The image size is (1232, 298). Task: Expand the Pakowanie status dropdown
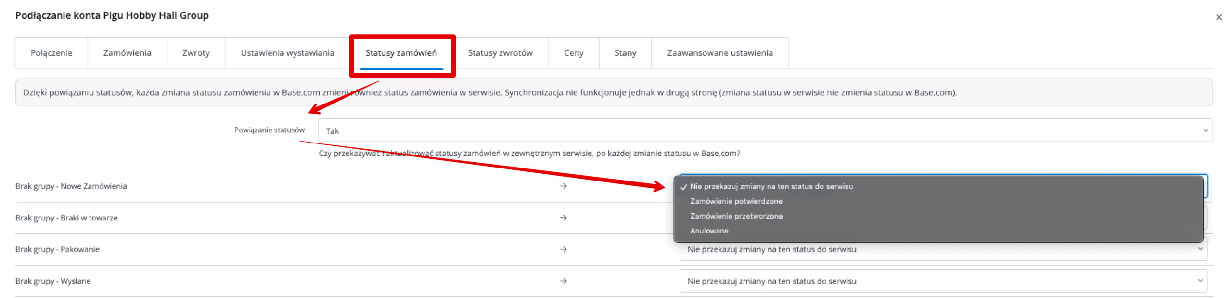point(942,250)
